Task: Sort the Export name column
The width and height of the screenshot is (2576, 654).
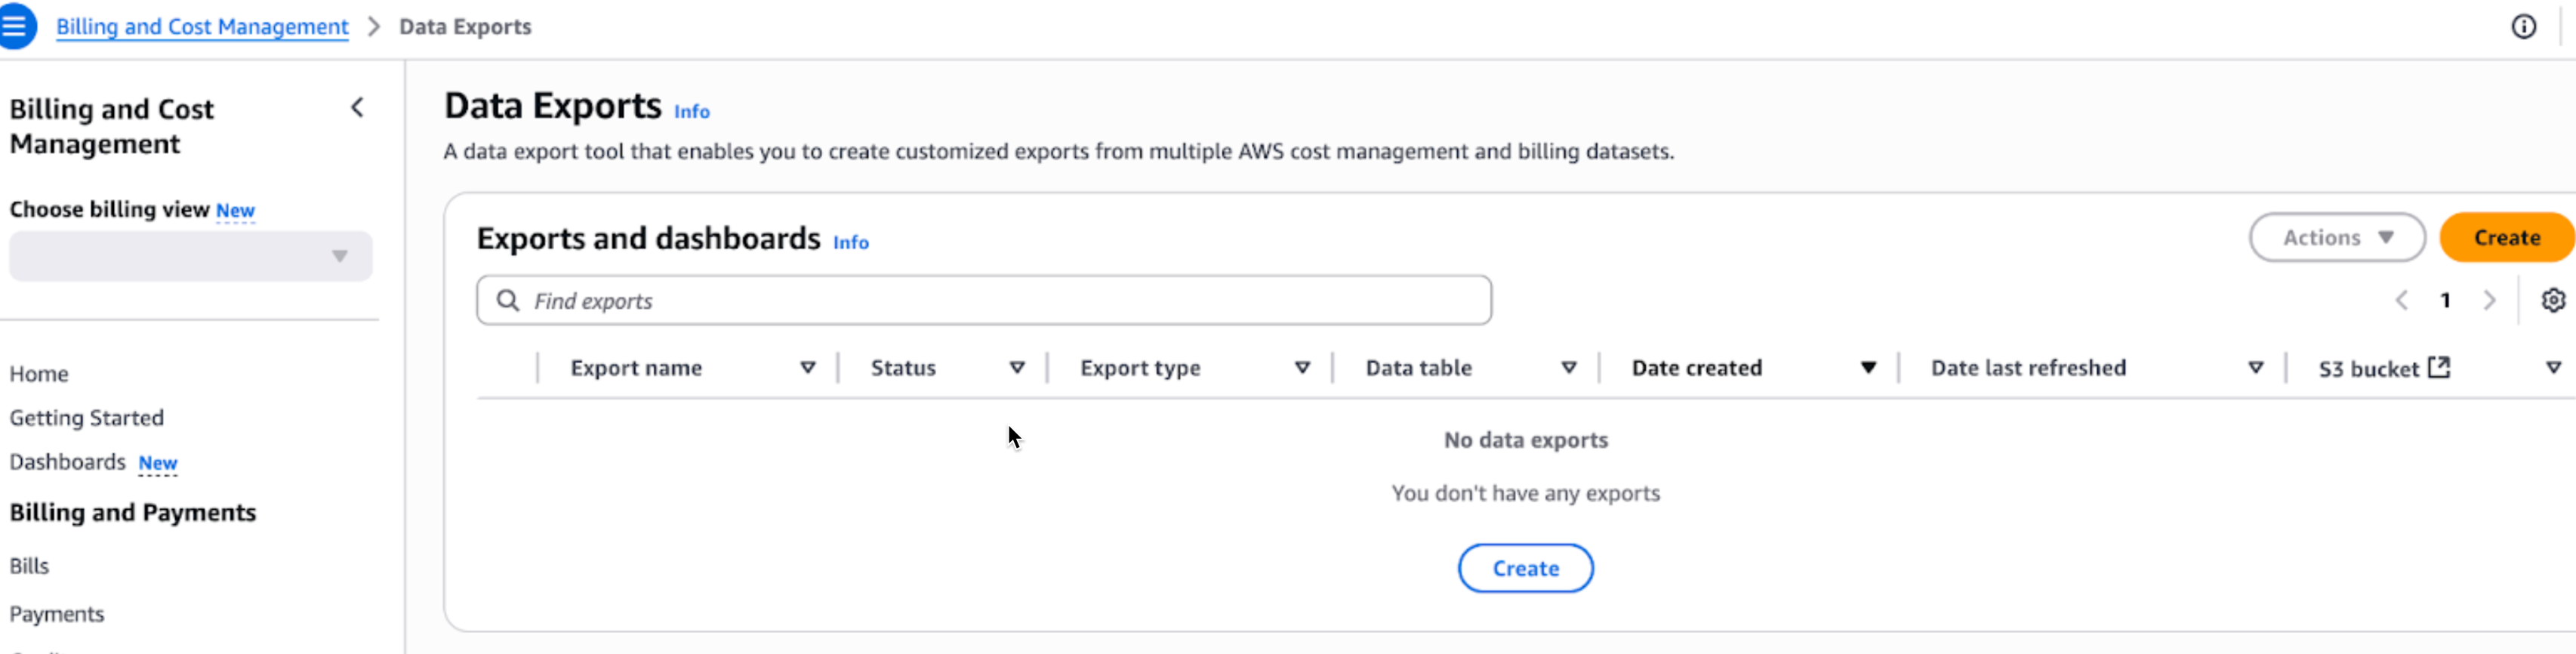Action: pyautogui.click(x=807, y=368)
